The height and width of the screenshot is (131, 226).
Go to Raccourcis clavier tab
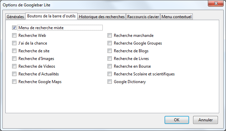point(143,17)
